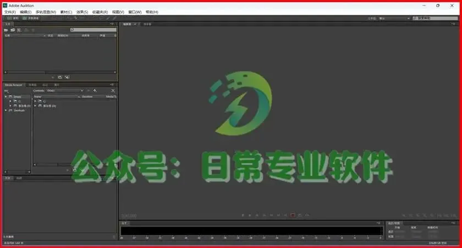Viewport: 462px width, 248px height.
Task: Move playhead to next marker
Action: [x=285, y=216]
